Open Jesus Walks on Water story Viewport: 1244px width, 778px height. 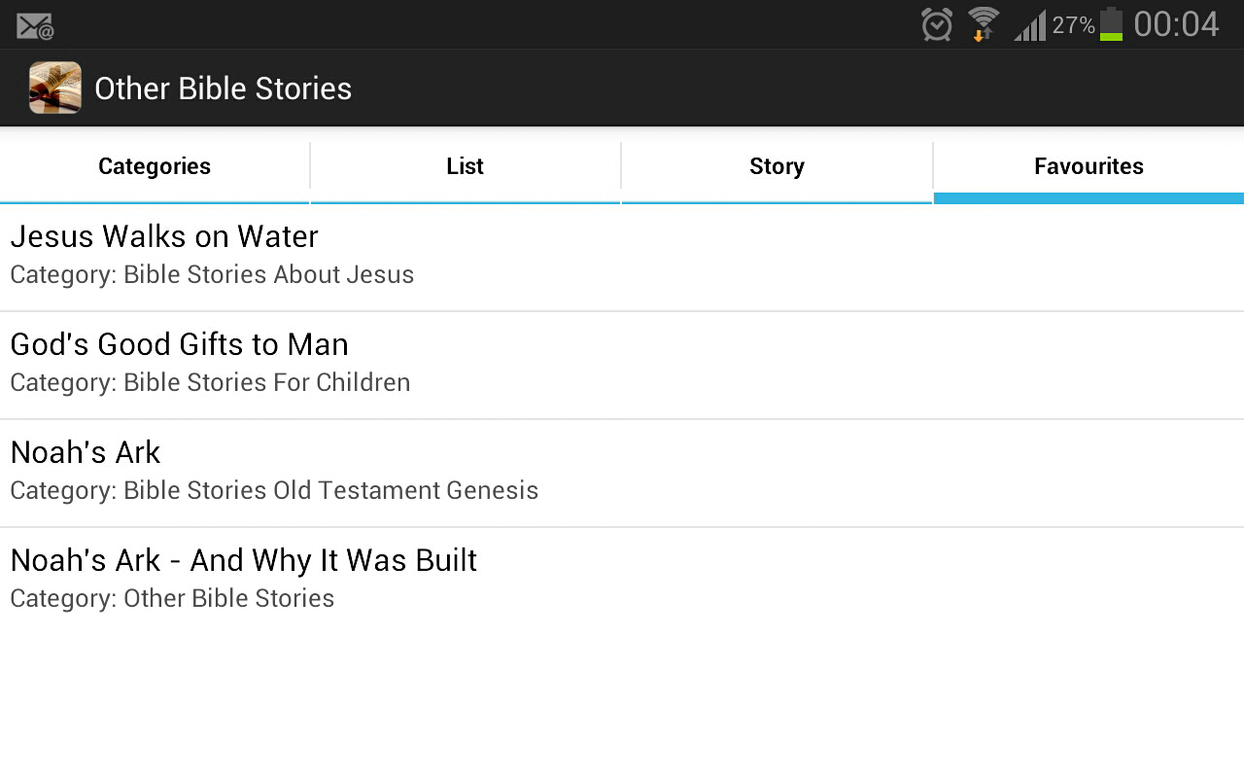point(164,237)
